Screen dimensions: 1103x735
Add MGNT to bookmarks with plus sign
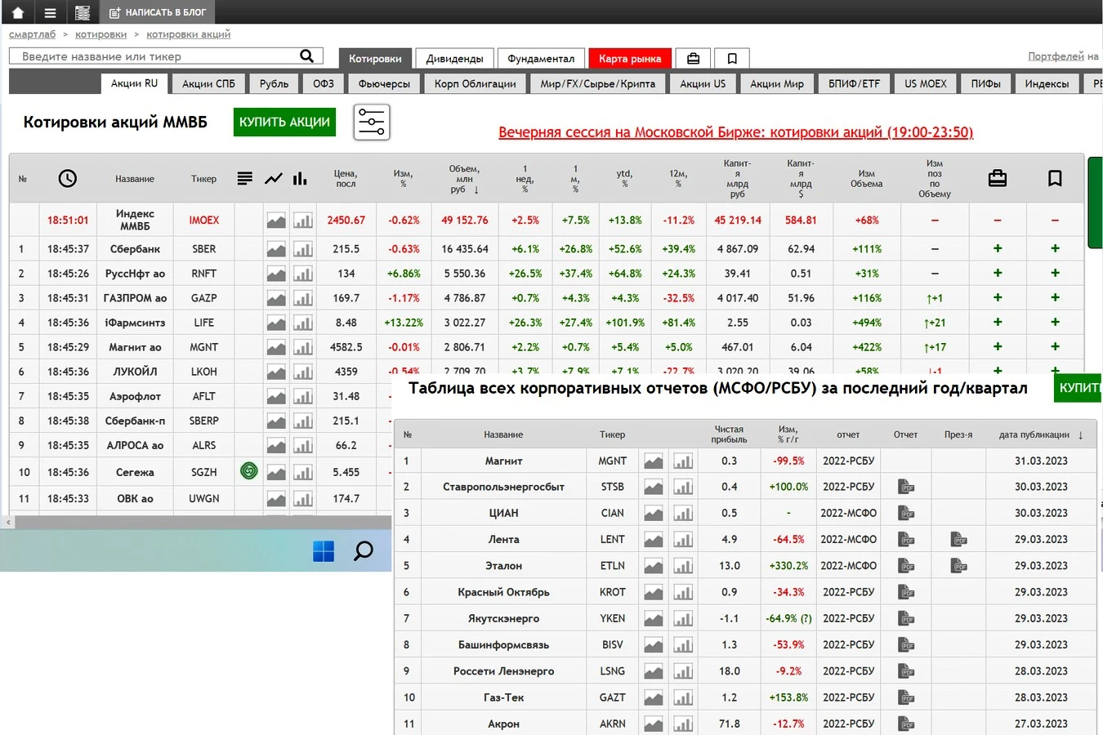pos(1055,346)
